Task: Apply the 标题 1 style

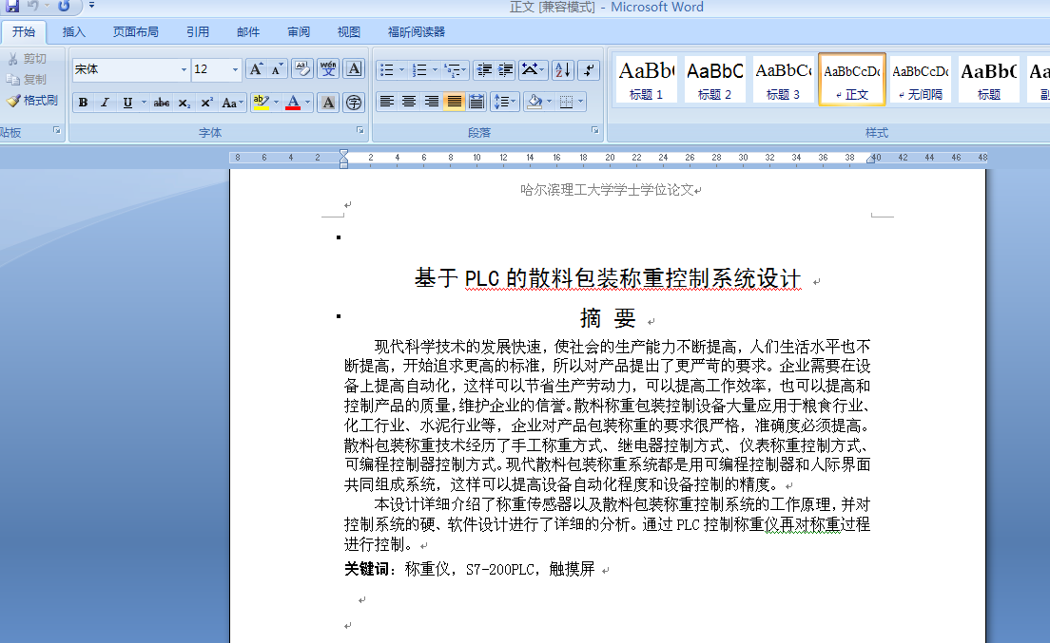Action: click(646, 80)
